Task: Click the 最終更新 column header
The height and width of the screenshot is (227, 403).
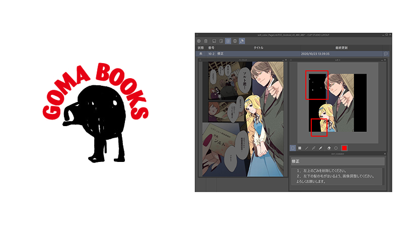Action: (x=342, y=47)
